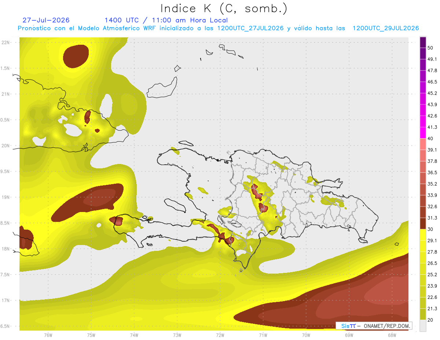Viewport: 440px width, 340px height.
Task: Click the "49.1" color scale value
Action: (x=432, y=59)
